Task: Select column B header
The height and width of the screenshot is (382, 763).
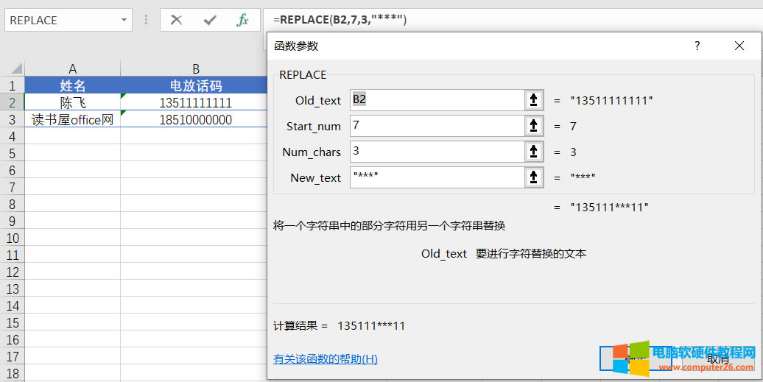Action: pos(195,69)
